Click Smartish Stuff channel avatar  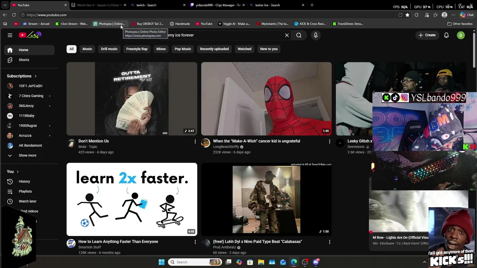click(x=71, y=244)
